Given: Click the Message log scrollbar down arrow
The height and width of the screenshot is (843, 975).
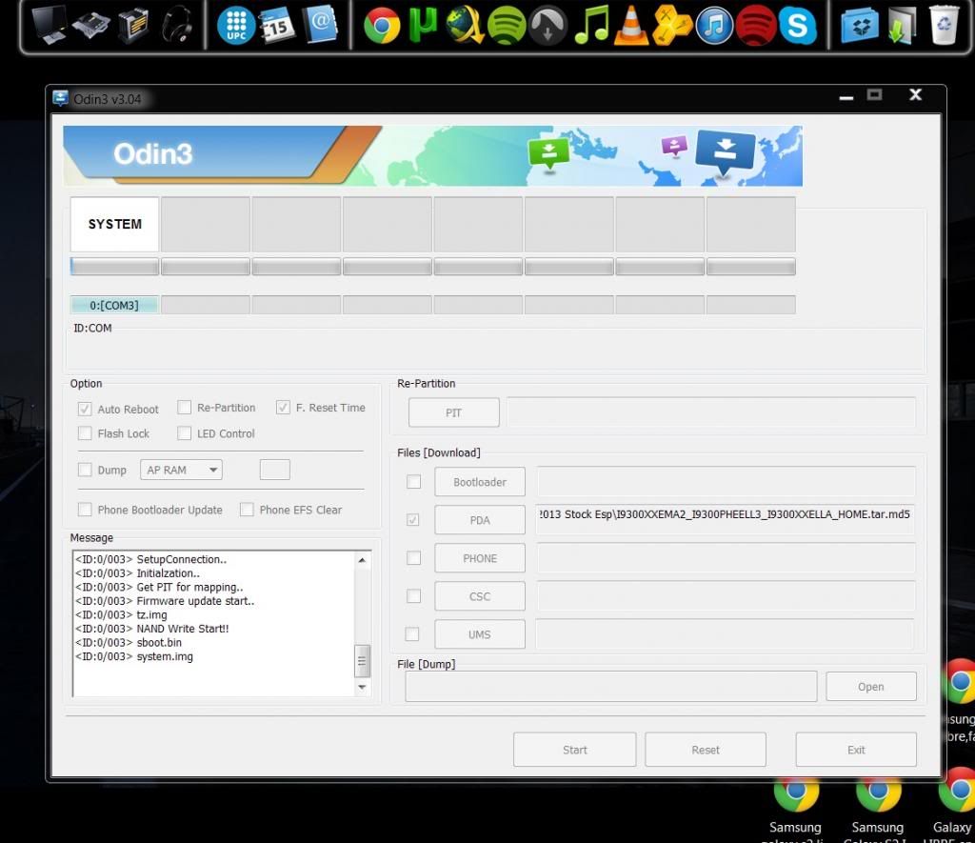Looking at the screenshot, I should click(362, 687).
